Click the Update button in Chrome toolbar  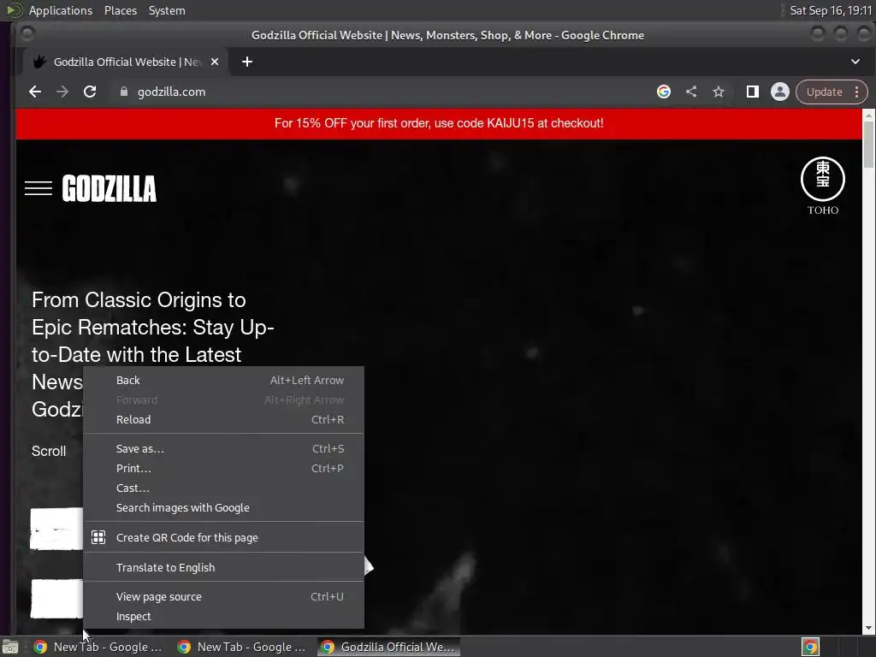pos(824,92)
